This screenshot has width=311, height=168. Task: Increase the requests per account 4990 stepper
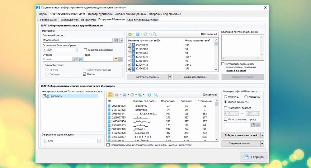[x=99, y=141]
